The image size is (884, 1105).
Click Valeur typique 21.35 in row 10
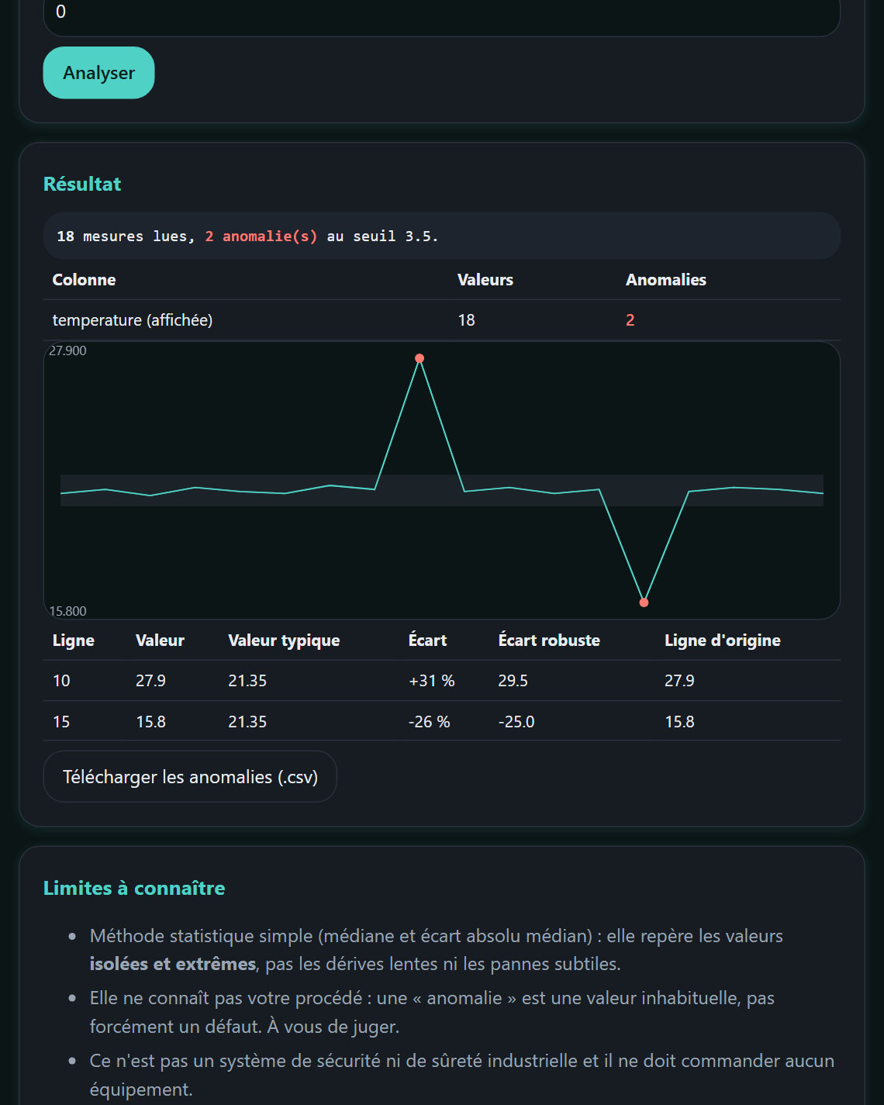coord(247,681)
